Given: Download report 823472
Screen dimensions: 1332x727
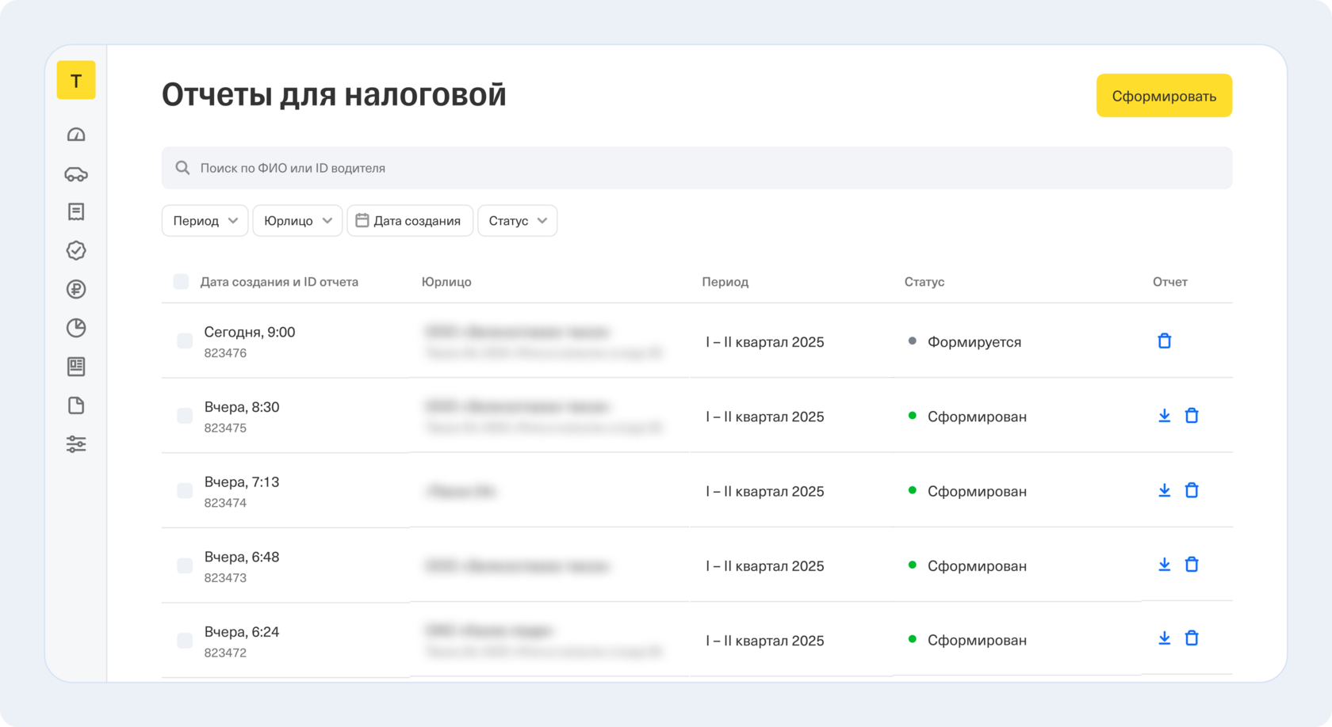Looking at the screenshot, I should click(1164, 638).
